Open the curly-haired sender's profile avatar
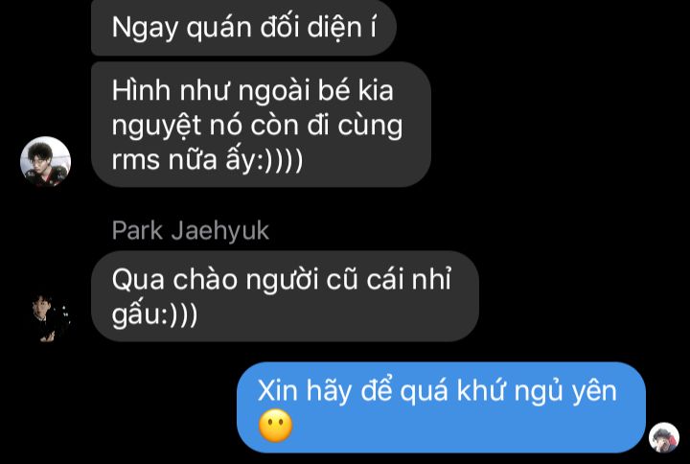This screenshot has height=464, width=690. click(45, 162)
